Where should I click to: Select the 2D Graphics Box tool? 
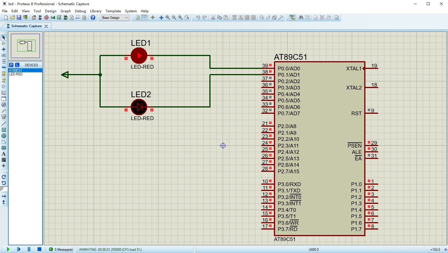(x=4, y=130)
